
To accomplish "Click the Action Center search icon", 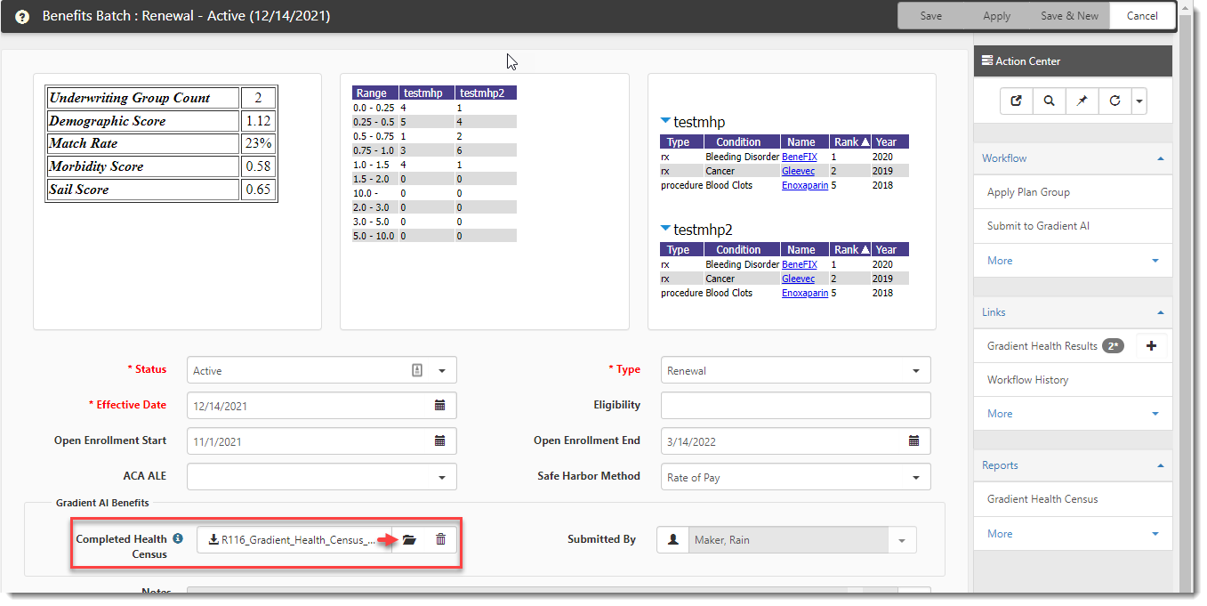I will 1049,101.
